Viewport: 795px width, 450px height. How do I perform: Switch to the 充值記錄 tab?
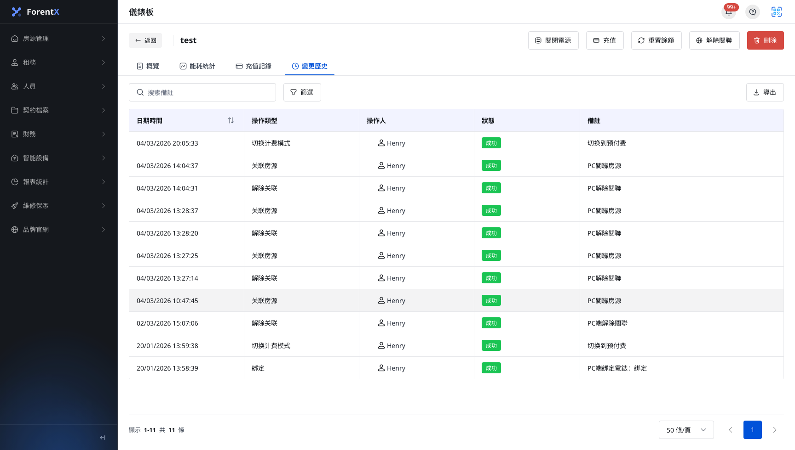point(253,66)
